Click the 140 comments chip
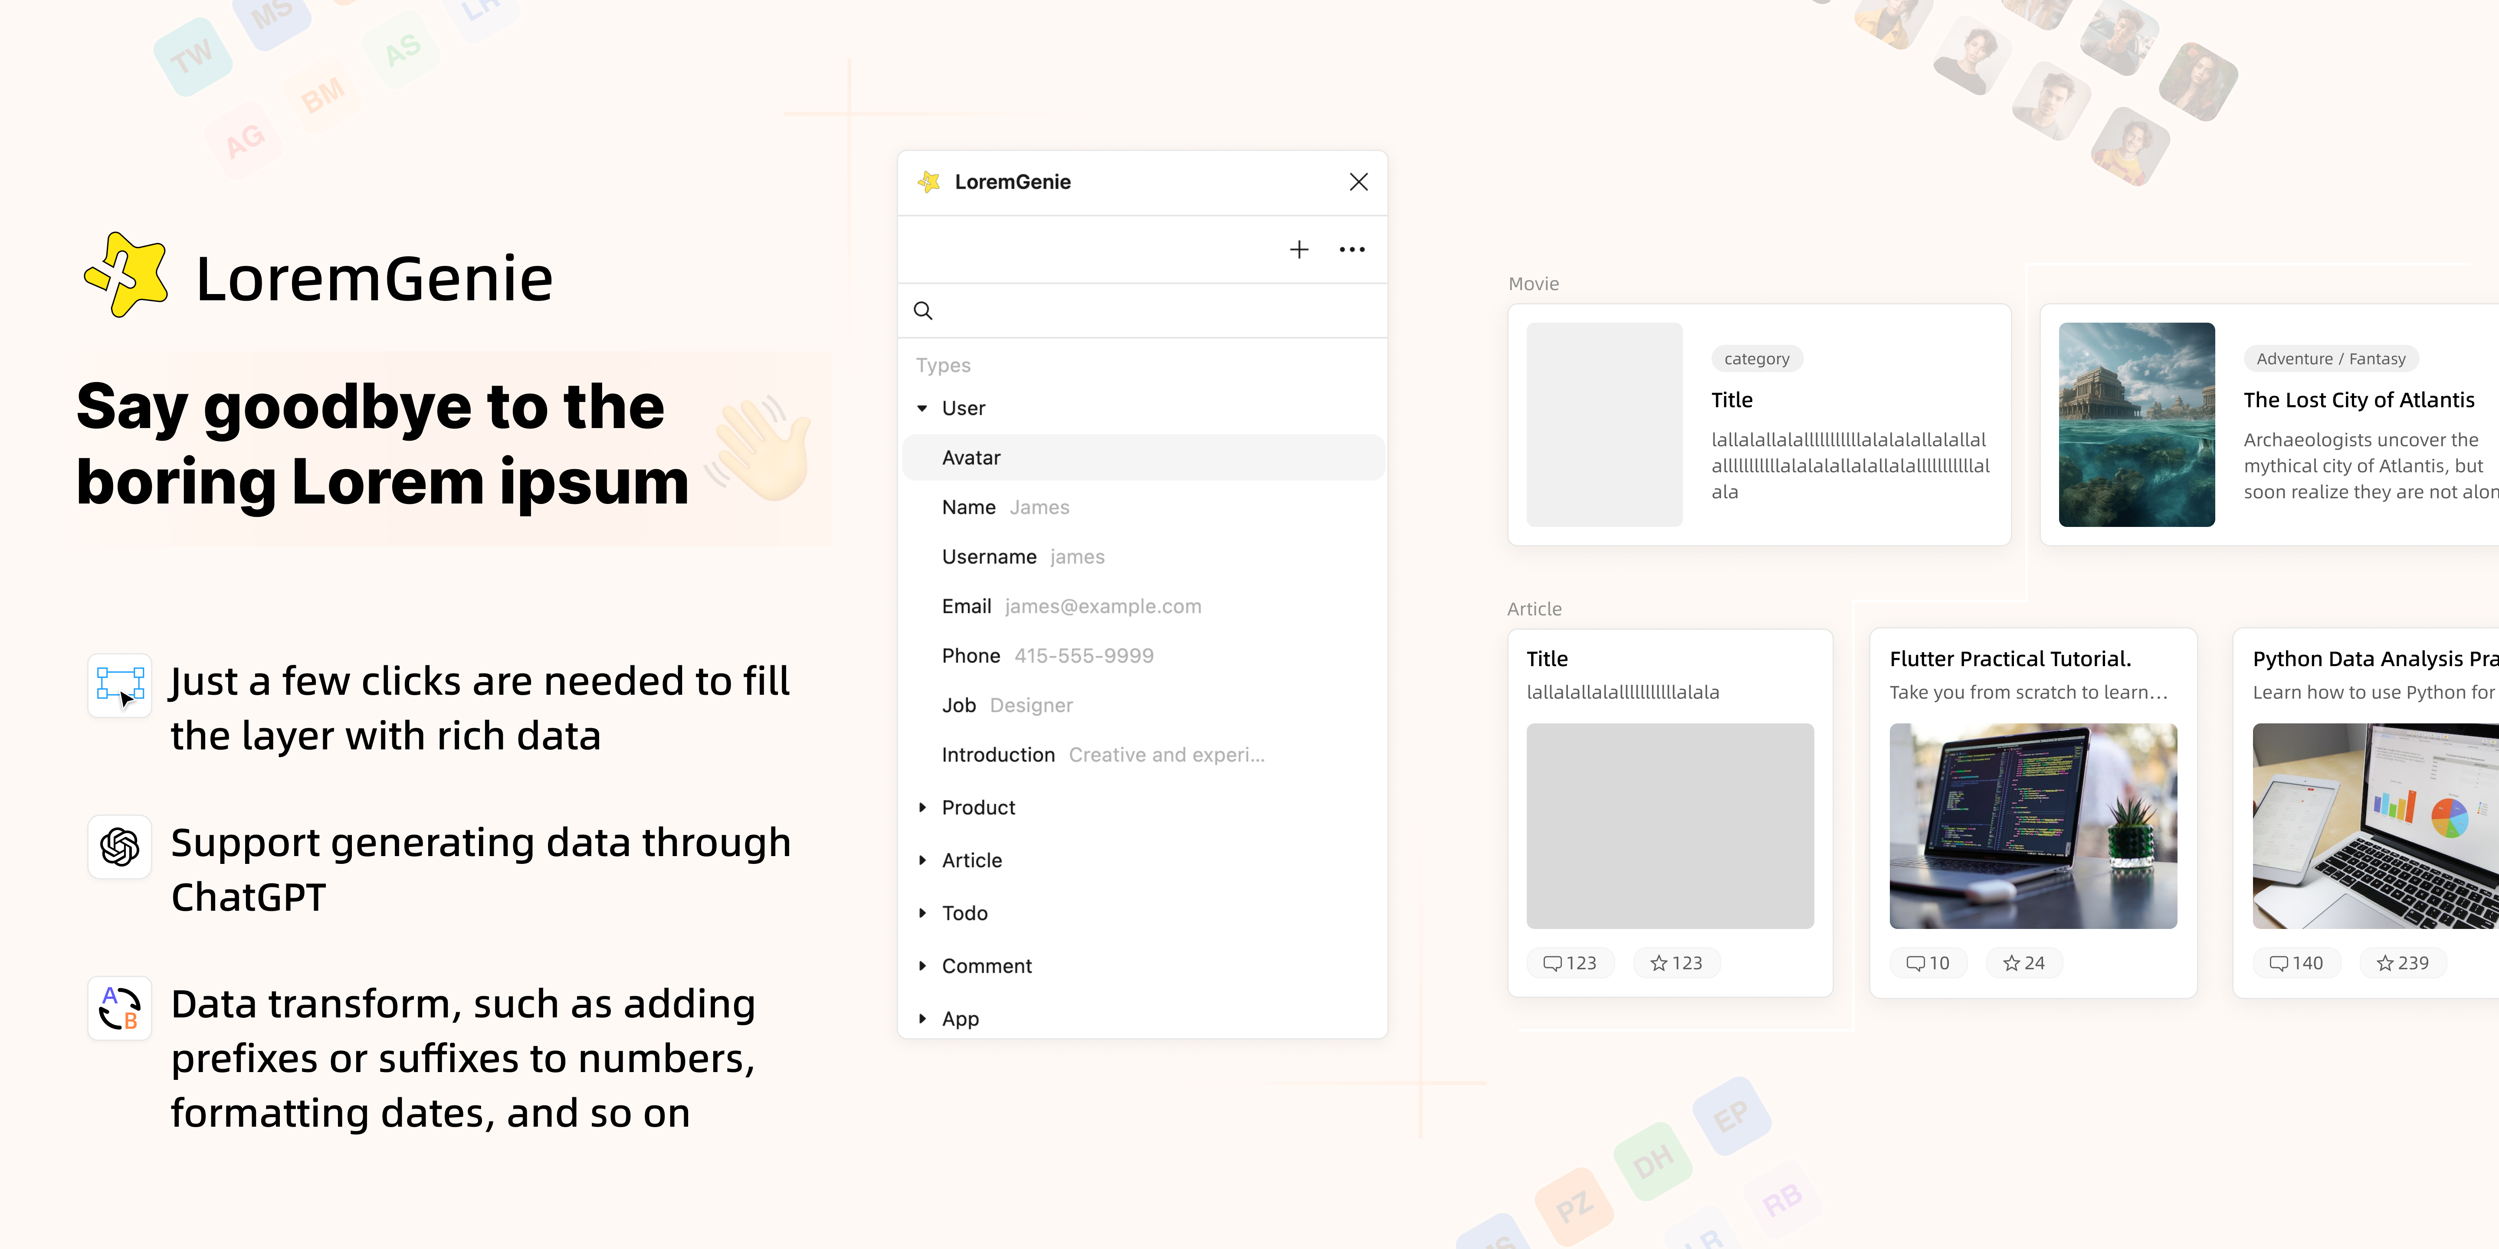 (x=2296, y=963)
